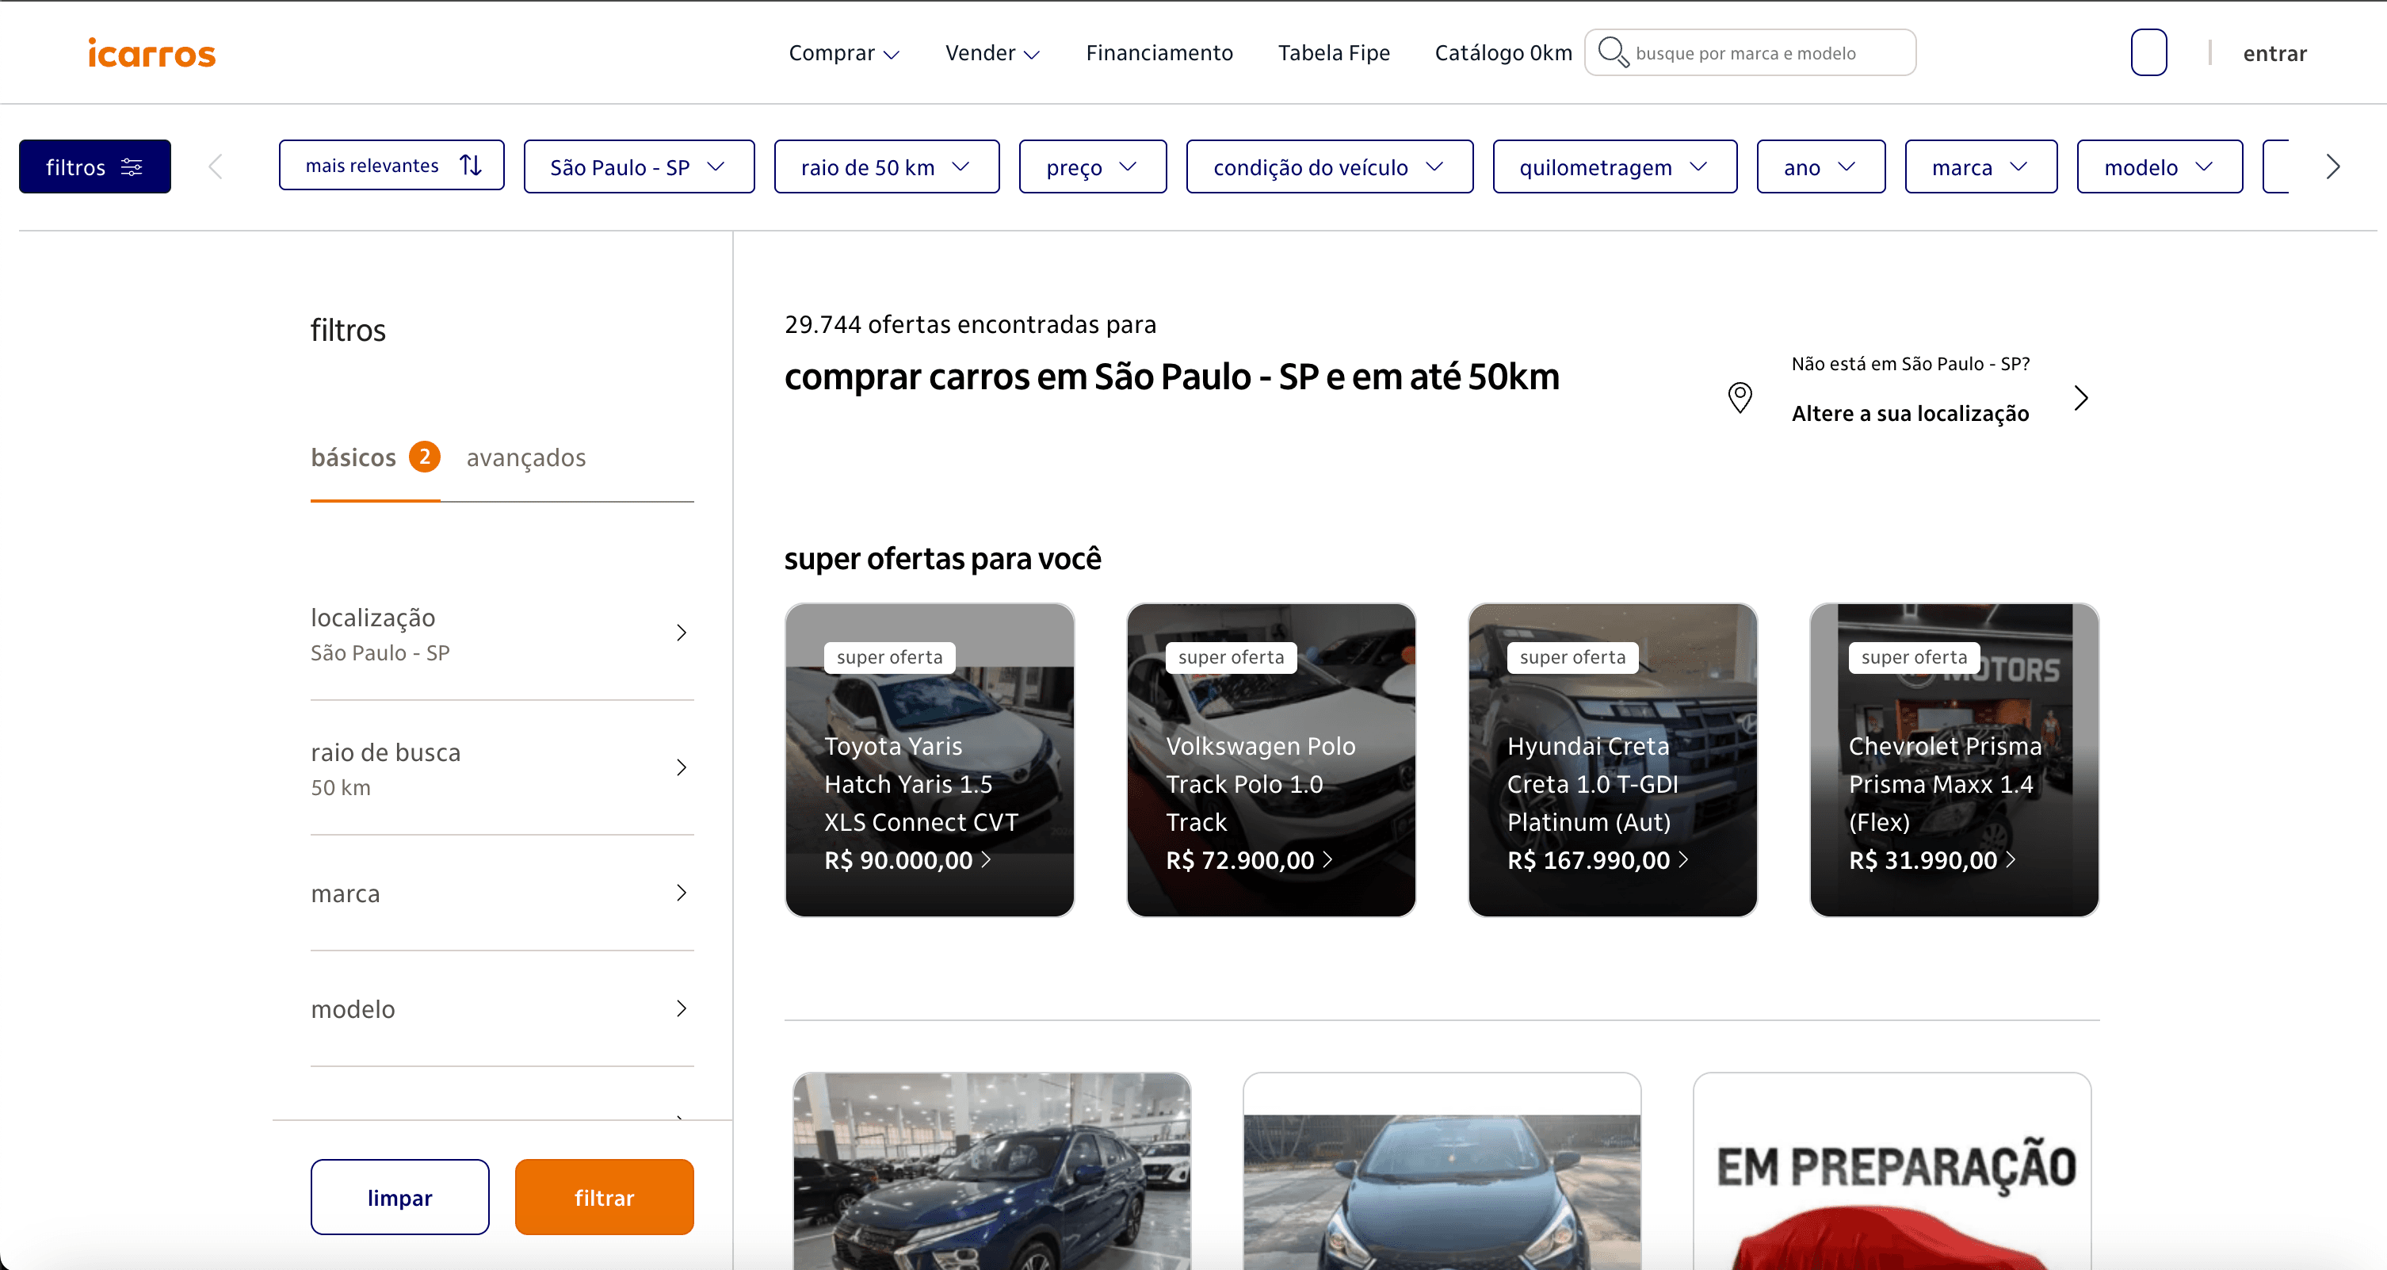This screenshot has height=1270, width=2387.
Task: Click the sliders icon in filtros button
Action: coord(132,166)
